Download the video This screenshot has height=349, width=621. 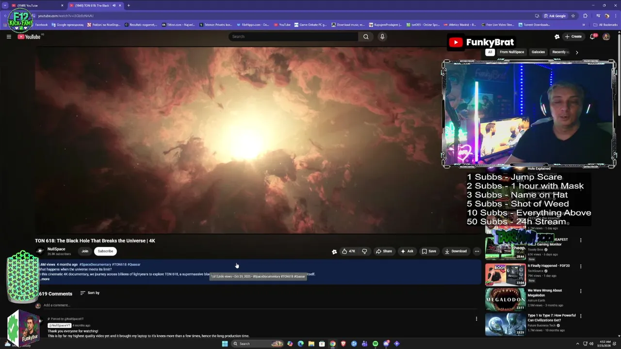click(x=456, y=251)
